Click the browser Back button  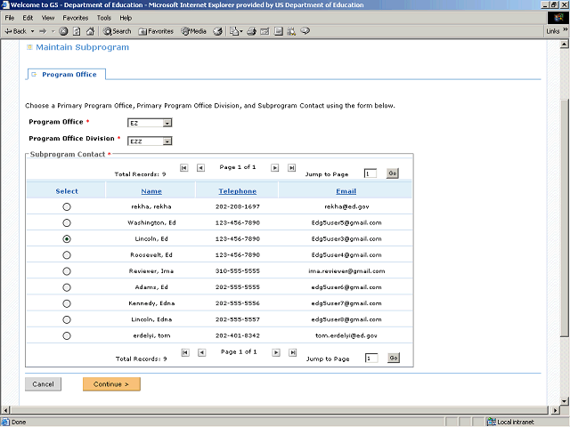pos(15,31)
